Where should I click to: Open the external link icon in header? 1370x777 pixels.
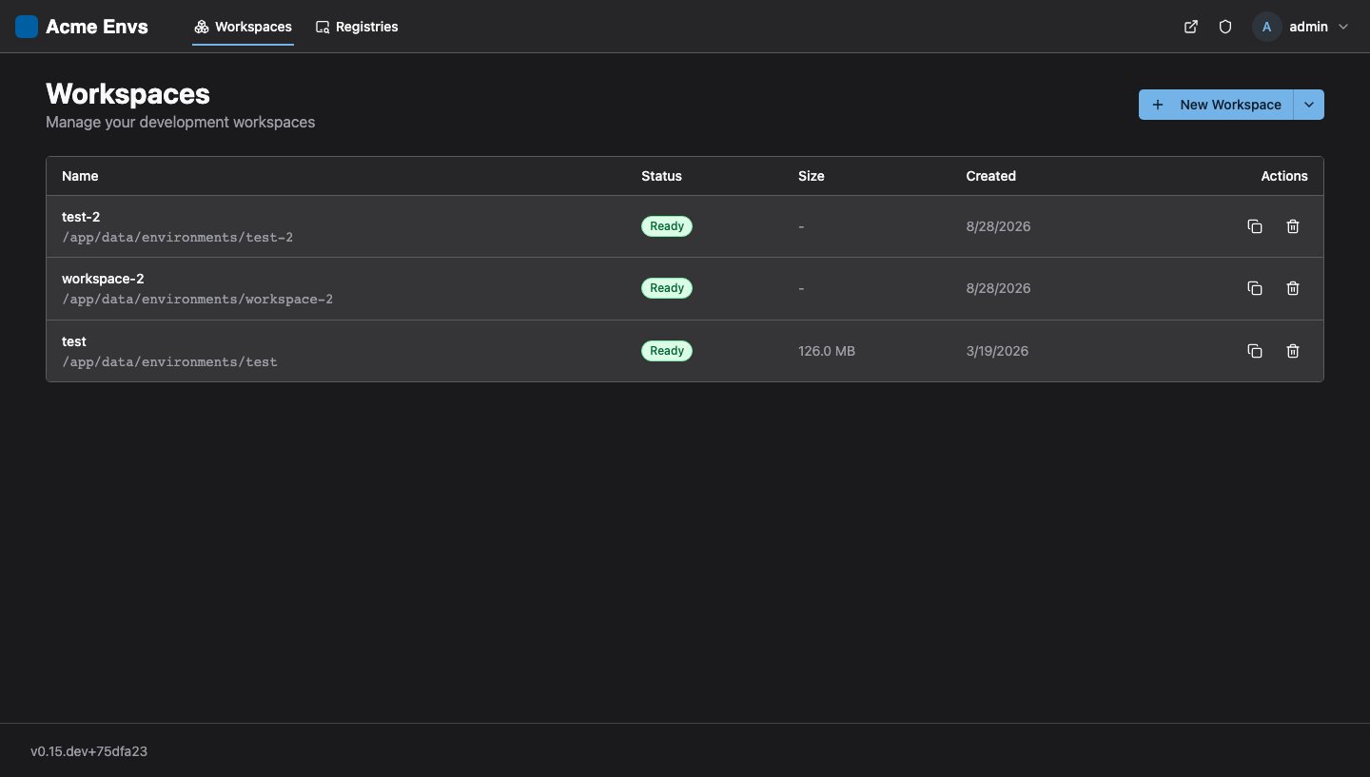point(1190,27)
